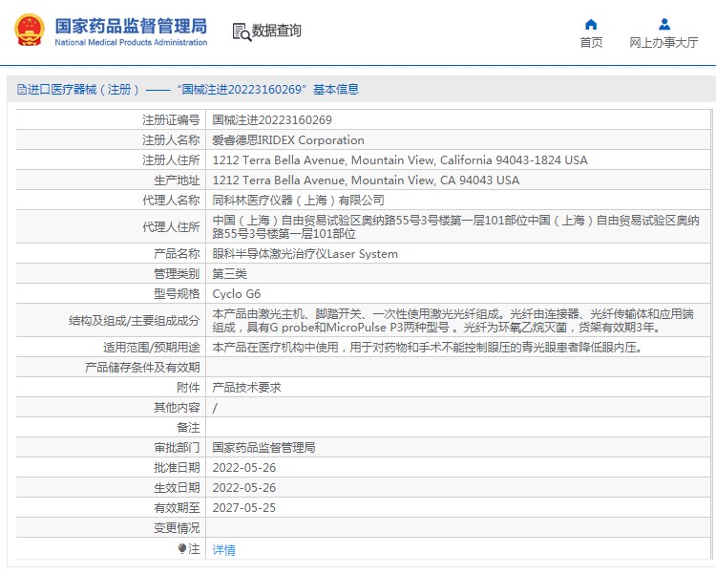
Task: Select 爱睿德思IRIDEX Corporation cell
Action: (x=288, y=140)
